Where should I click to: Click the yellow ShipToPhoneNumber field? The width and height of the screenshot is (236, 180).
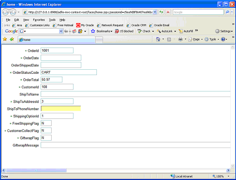[x=61, y=108]
